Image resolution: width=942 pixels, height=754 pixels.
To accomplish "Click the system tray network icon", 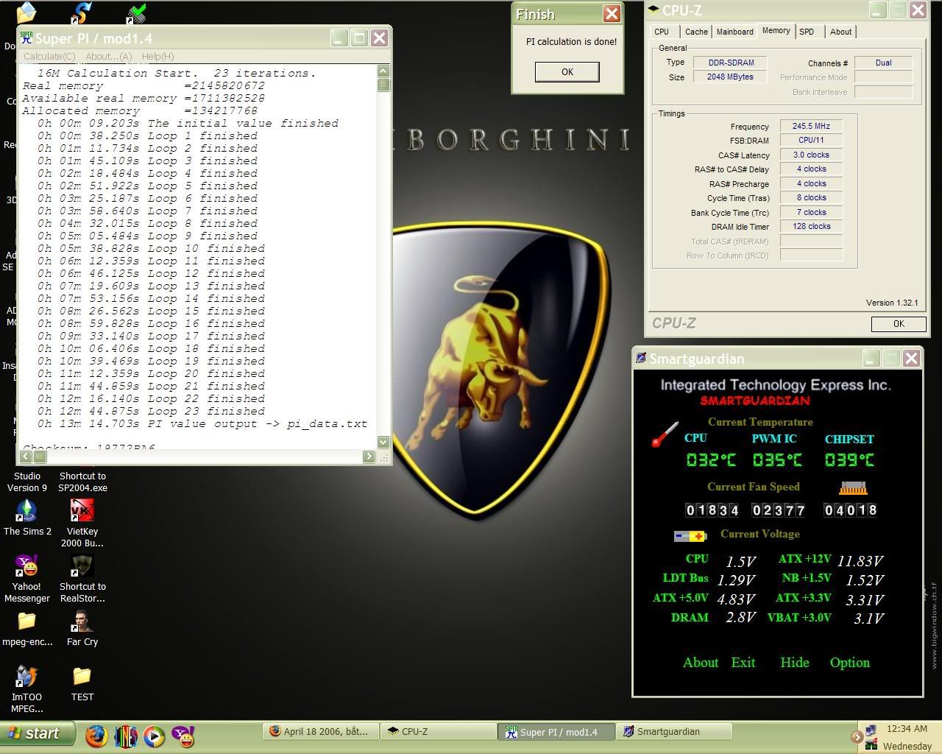I will click(871, 730).
